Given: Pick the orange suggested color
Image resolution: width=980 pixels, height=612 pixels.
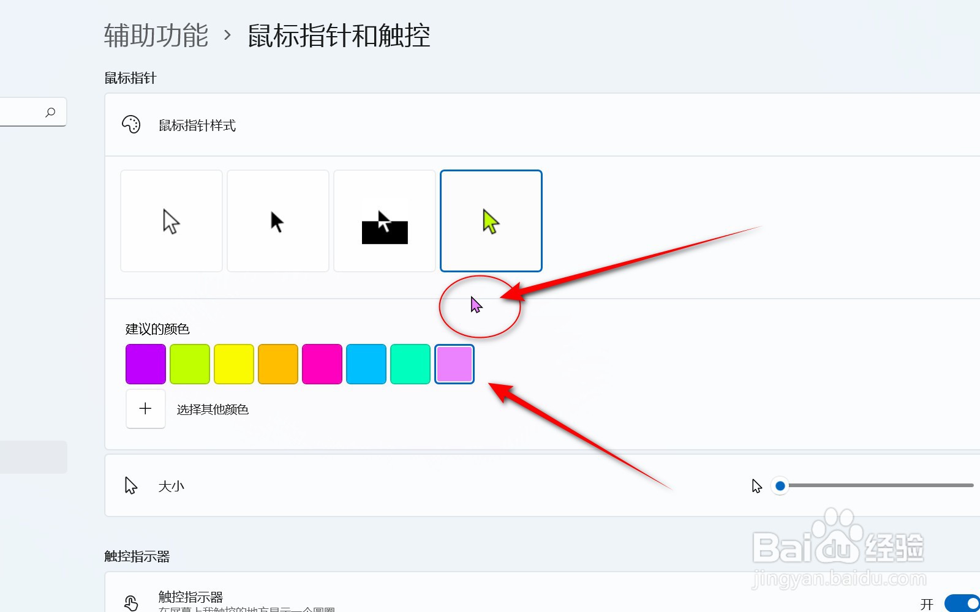Looking at the screenshot, I should pyautogui.click(x=278, y=364).
